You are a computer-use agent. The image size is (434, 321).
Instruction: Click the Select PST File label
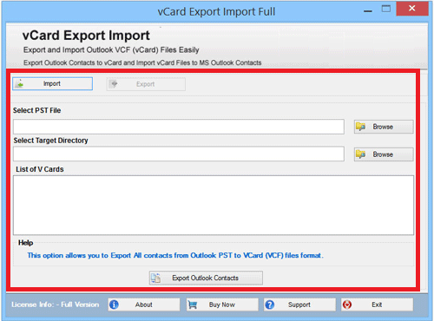[37, 110]
